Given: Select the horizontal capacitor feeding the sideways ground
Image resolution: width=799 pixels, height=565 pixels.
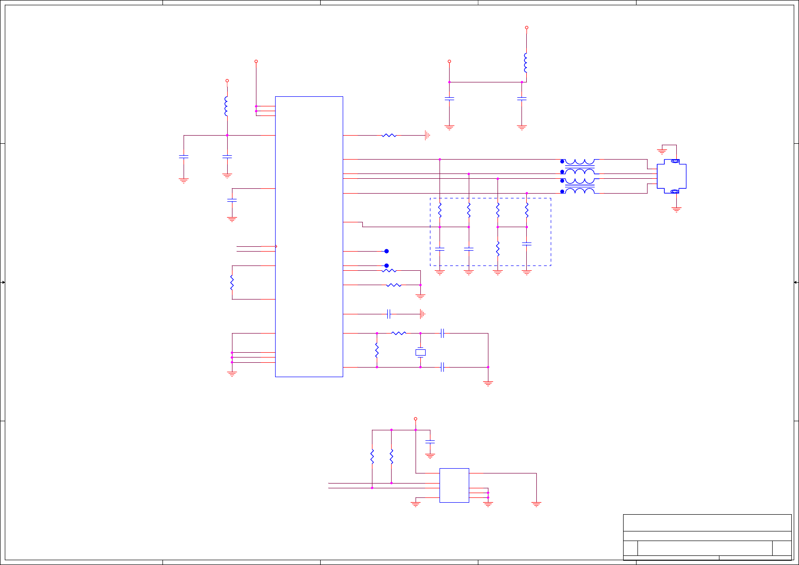Looking at the screenshot, I should [389, 314].
